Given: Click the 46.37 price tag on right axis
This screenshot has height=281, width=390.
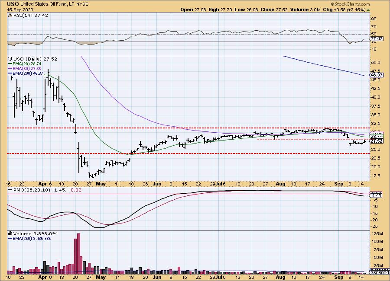Looking at the screenshot, I should [x=377, y=75].
